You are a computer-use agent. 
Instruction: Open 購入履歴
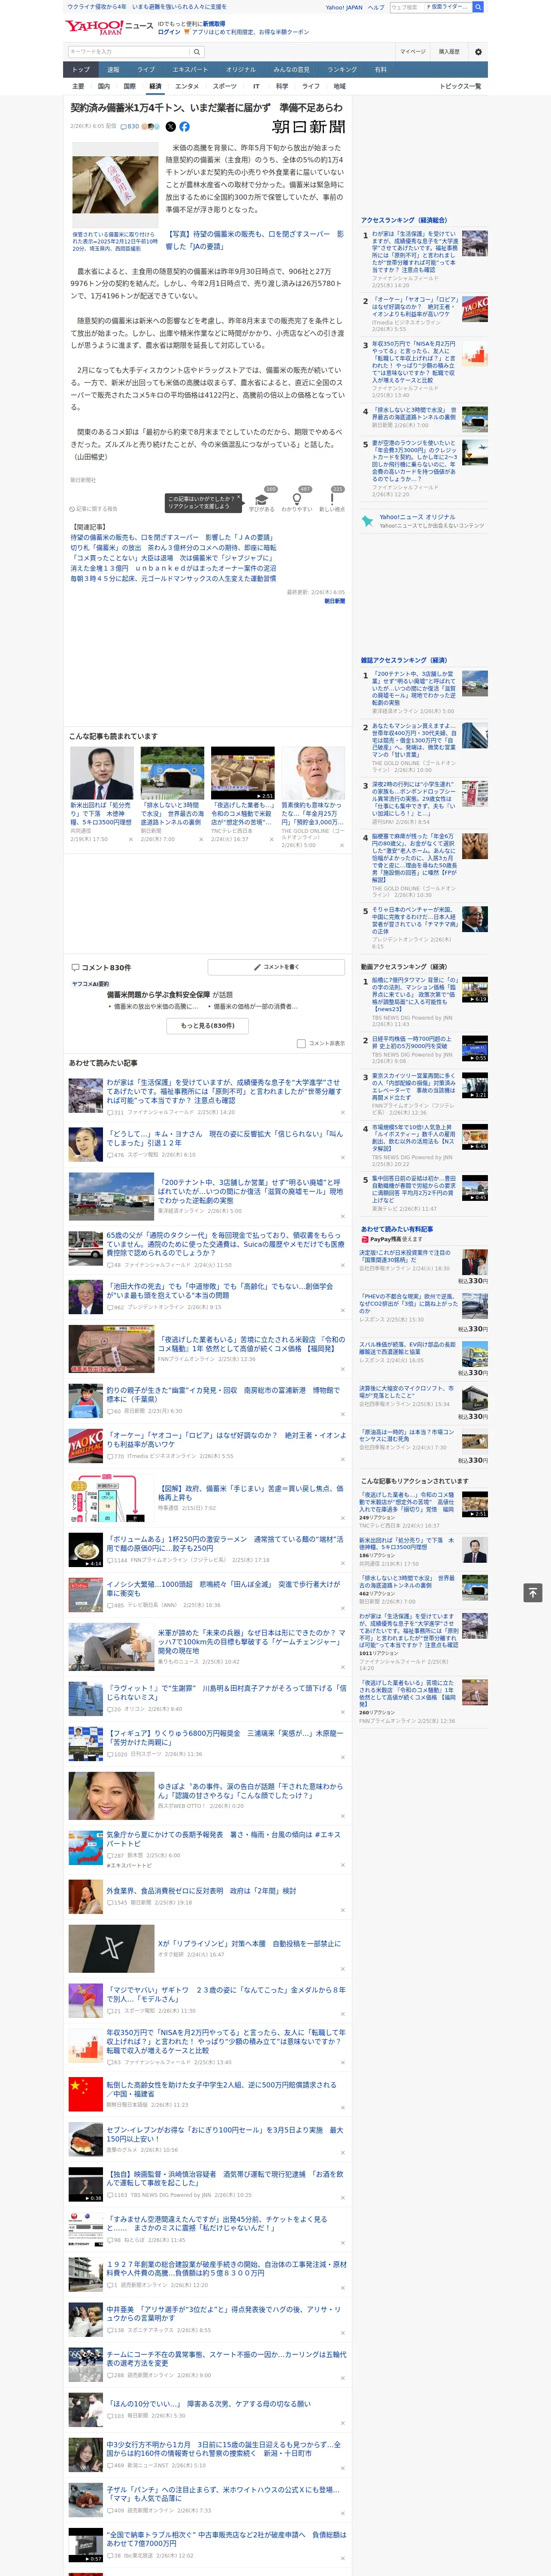(449, 51)
